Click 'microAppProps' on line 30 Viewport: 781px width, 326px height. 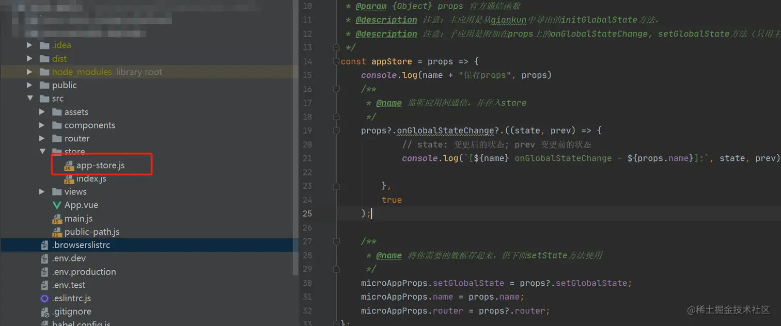click(x=394, y=283)
